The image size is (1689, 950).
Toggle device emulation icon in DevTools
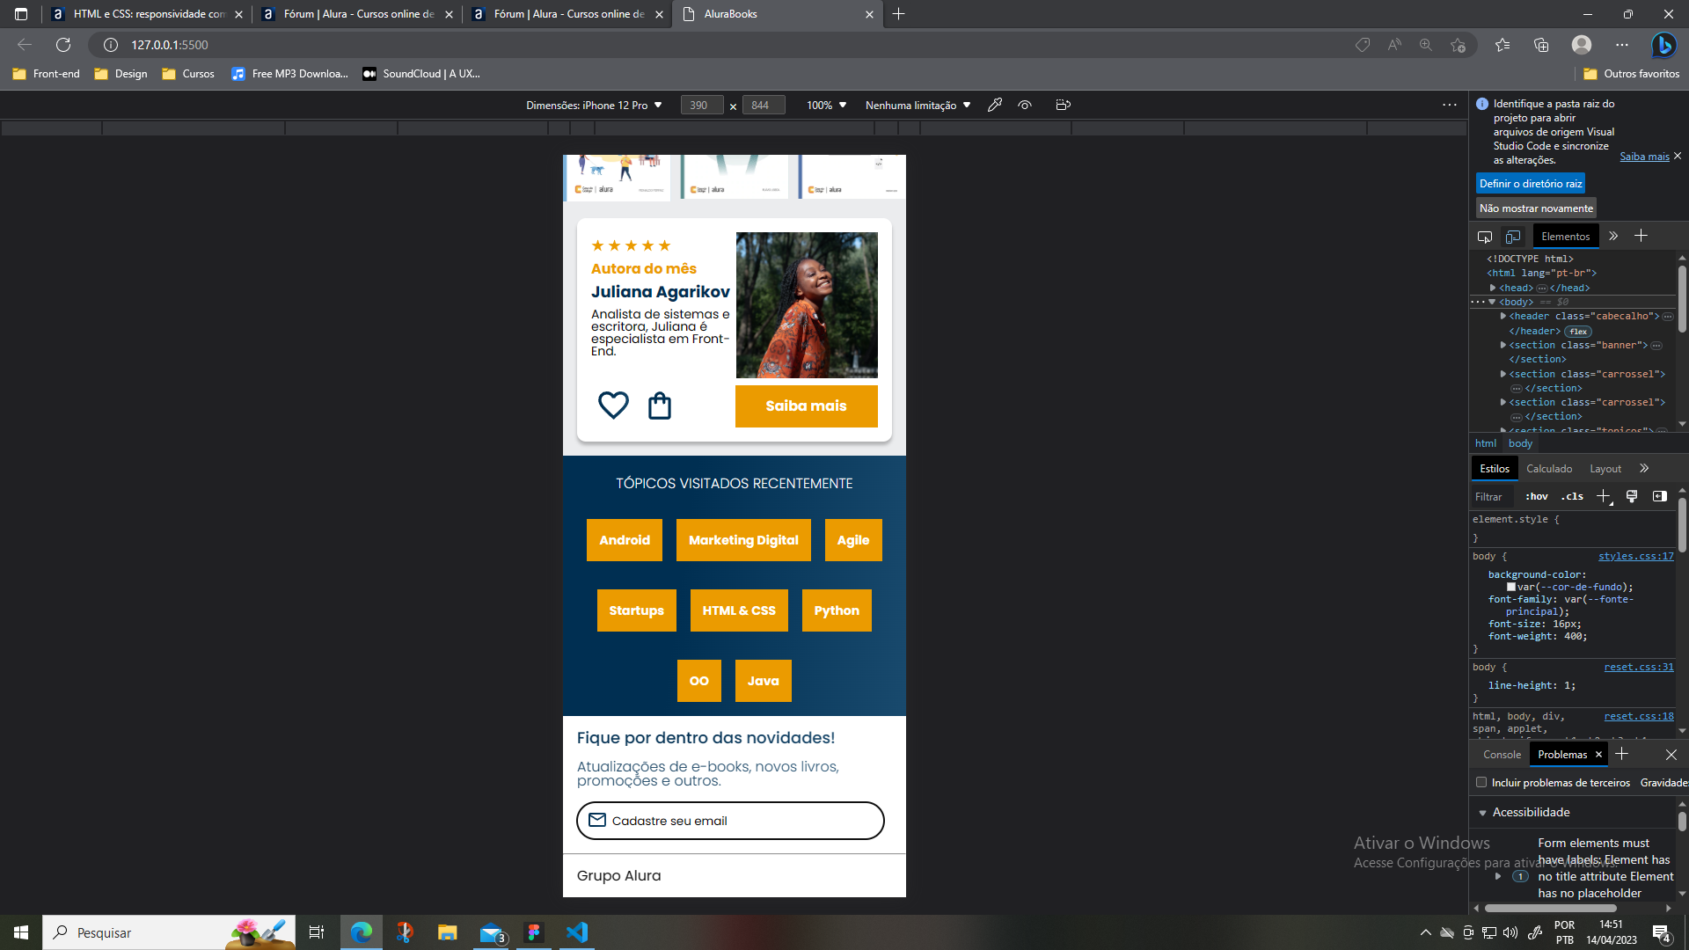point(1513,237)
